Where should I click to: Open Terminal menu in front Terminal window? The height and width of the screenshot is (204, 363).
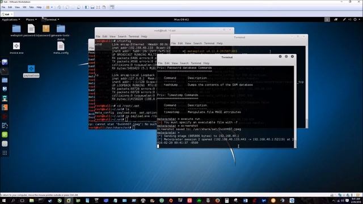point(196,63)
